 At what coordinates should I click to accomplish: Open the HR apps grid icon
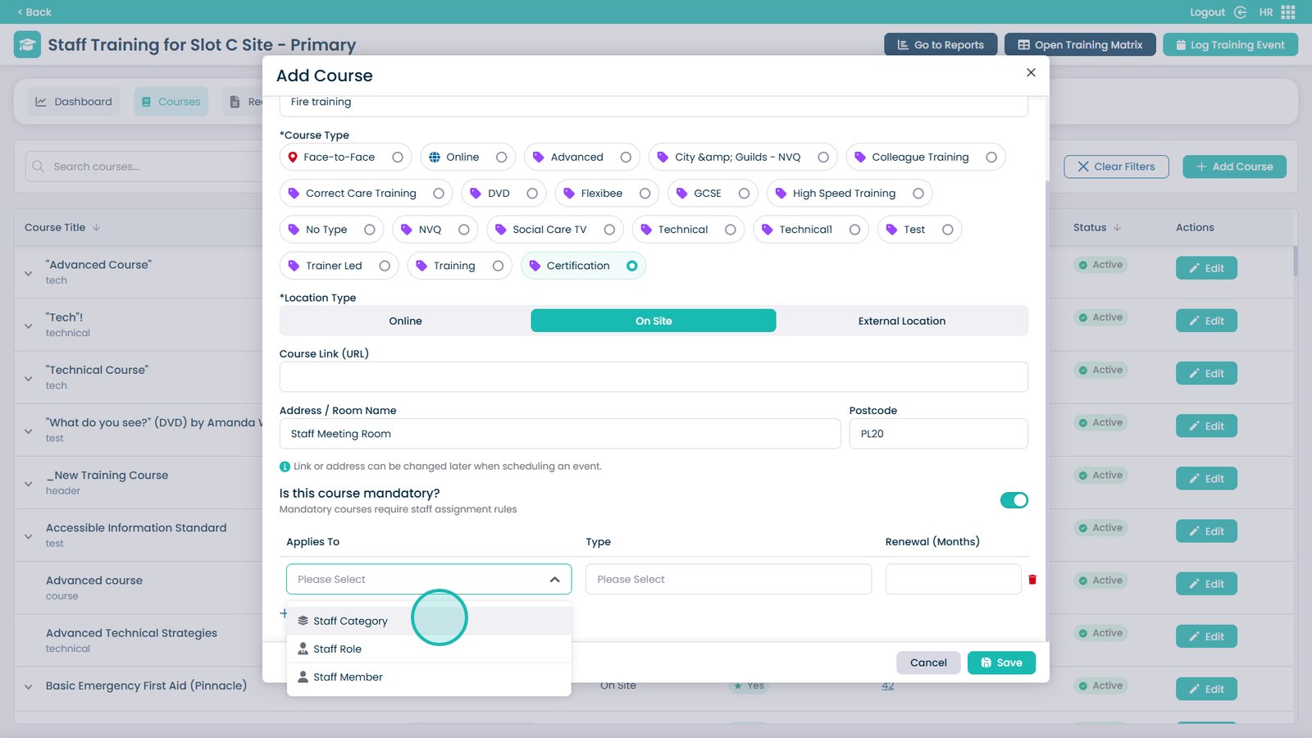(1288, 12)
